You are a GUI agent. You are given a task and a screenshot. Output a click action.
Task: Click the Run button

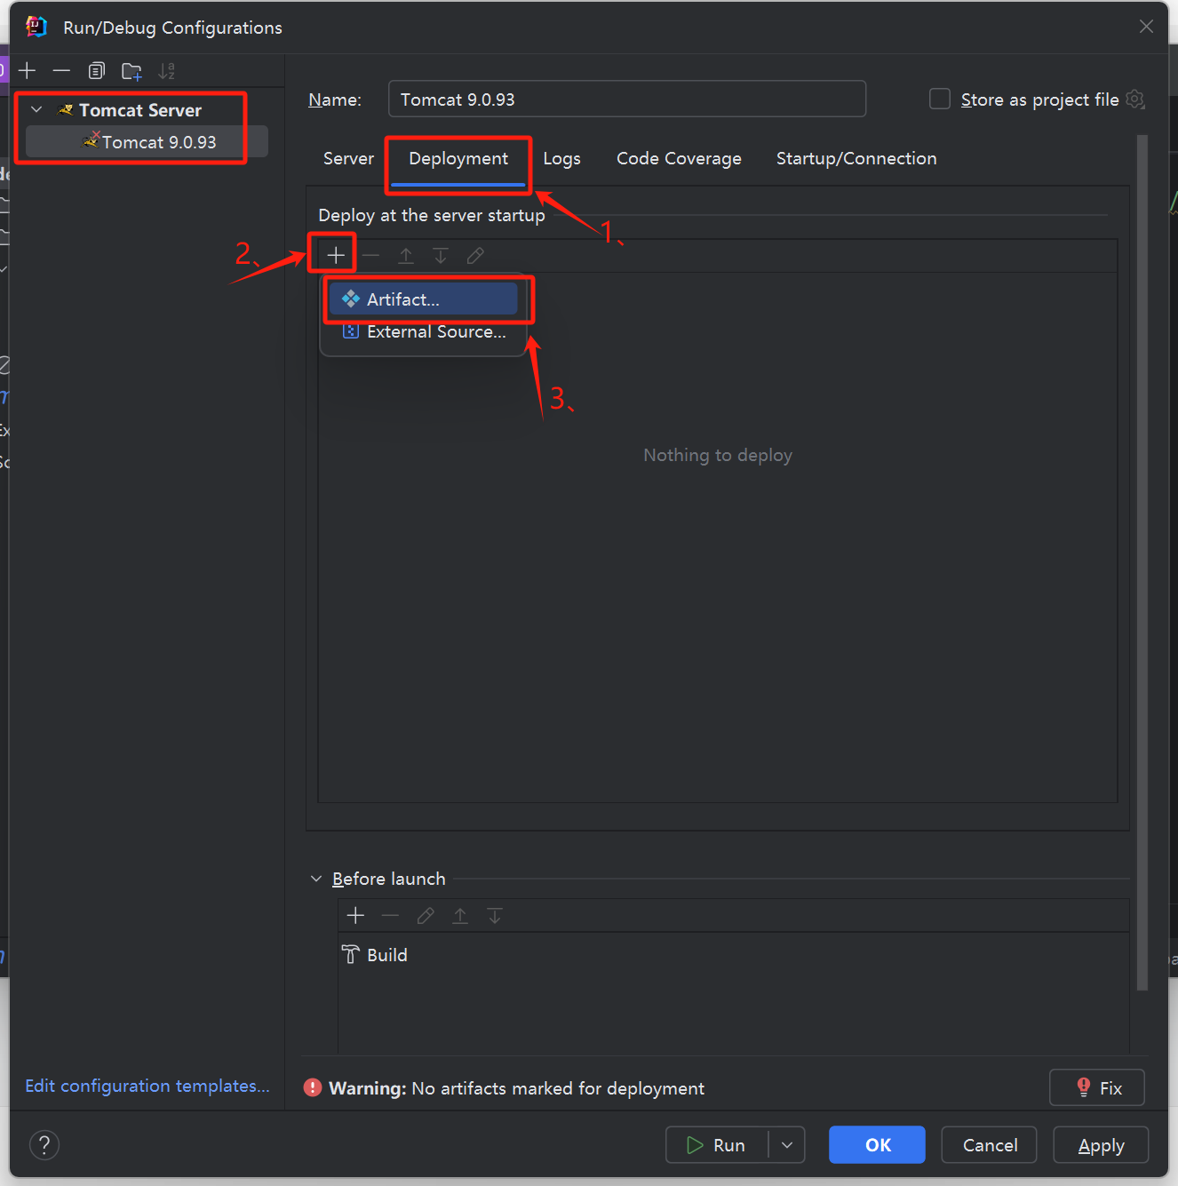click(x=717, y=1145)
